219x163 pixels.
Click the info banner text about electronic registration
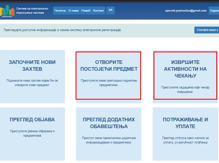tap(62, 30)
